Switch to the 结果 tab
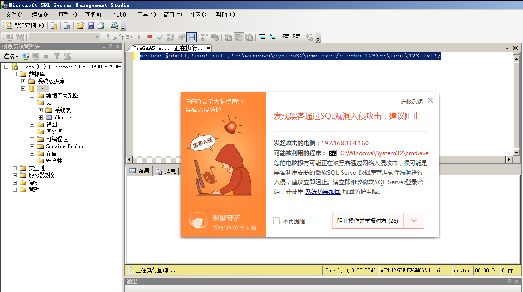 coord(139,171)
